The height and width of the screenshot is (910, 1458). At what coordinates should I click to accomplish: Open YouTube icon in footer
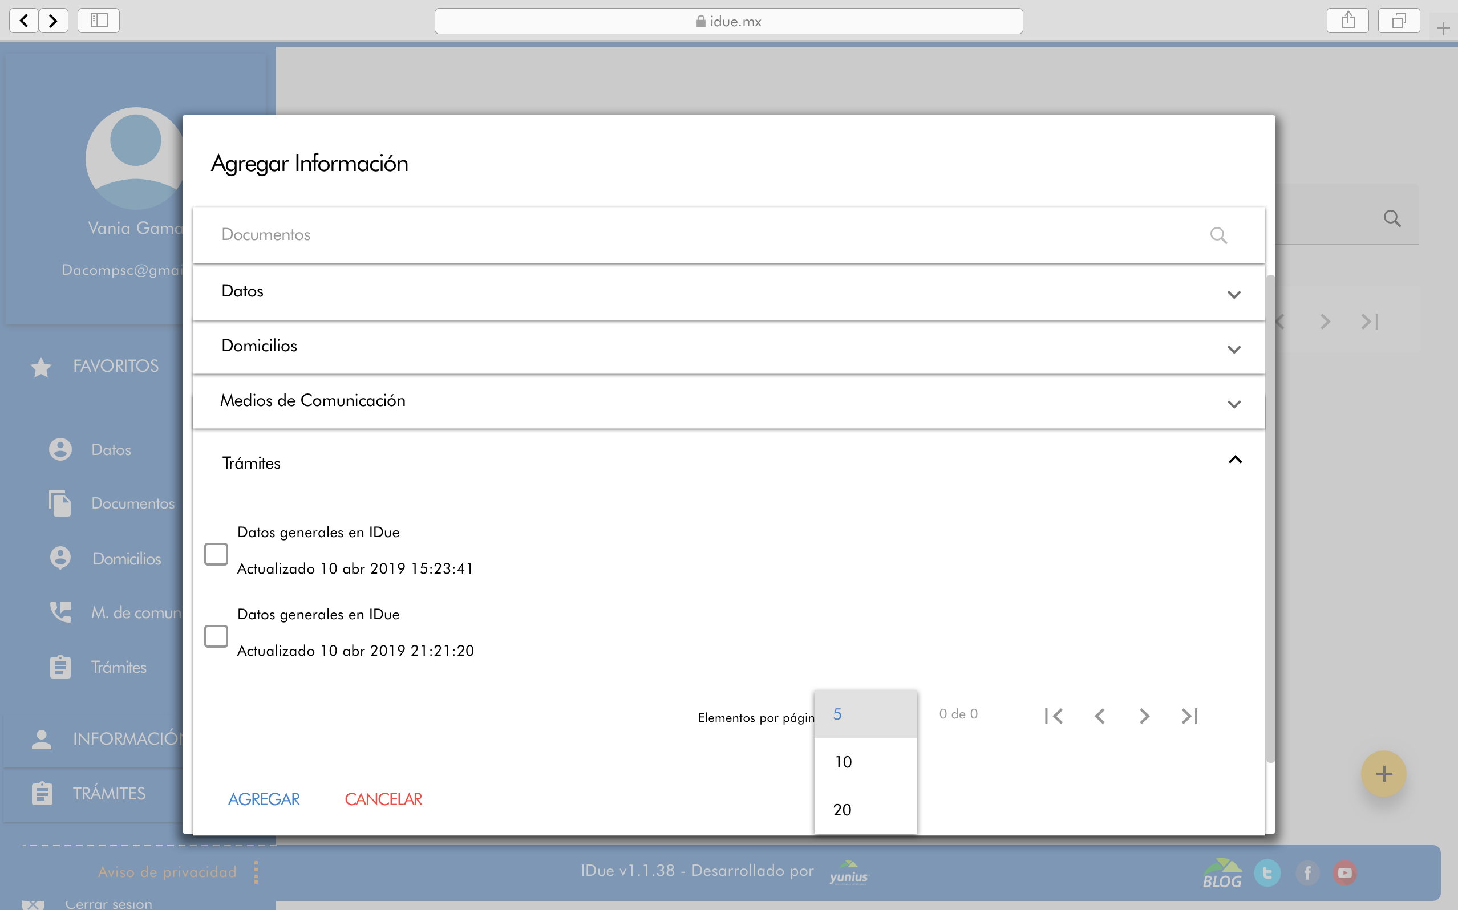click(x=1344, y=872)
